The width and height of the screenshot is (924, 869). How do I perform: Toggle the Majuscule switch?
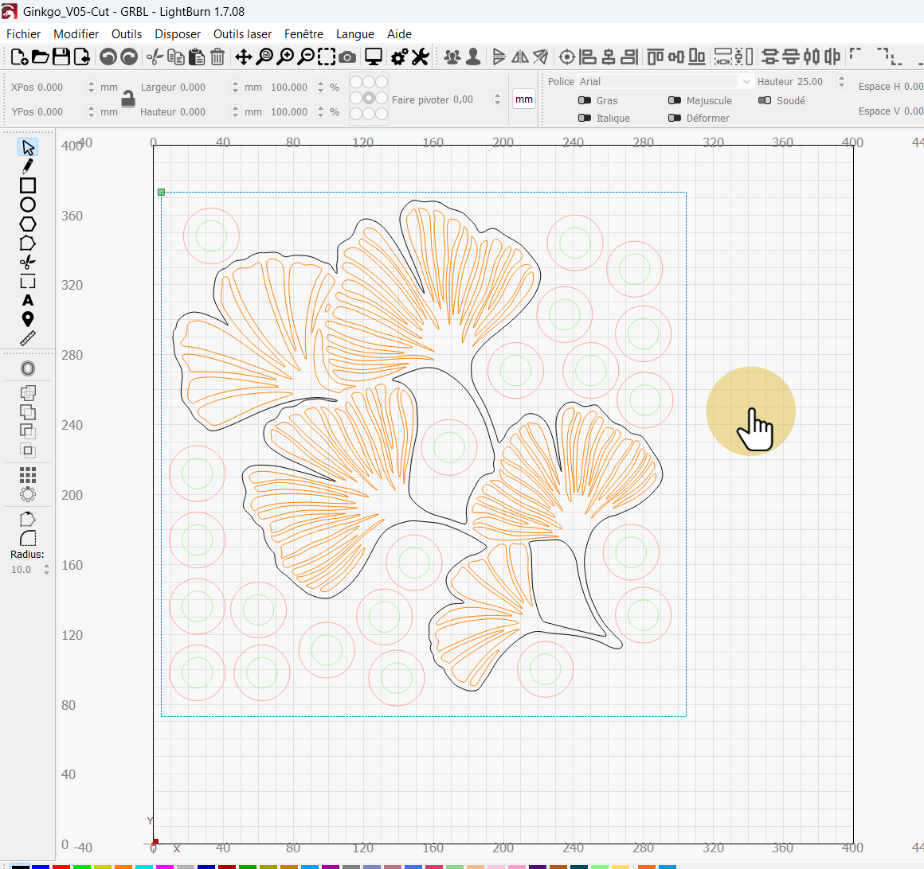point(675,101)
